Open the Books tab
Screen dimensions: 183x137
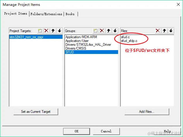[x=70, y=14]
